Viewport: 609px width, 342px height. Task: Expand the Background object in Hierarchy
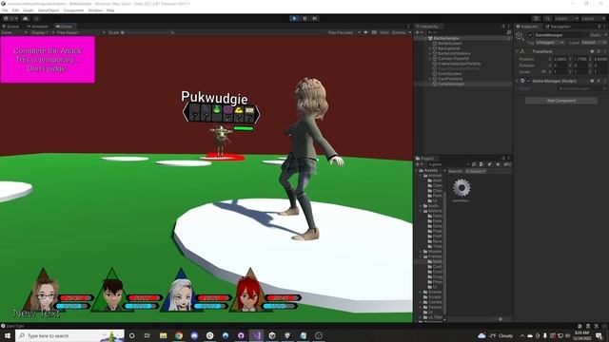point(429,48)
